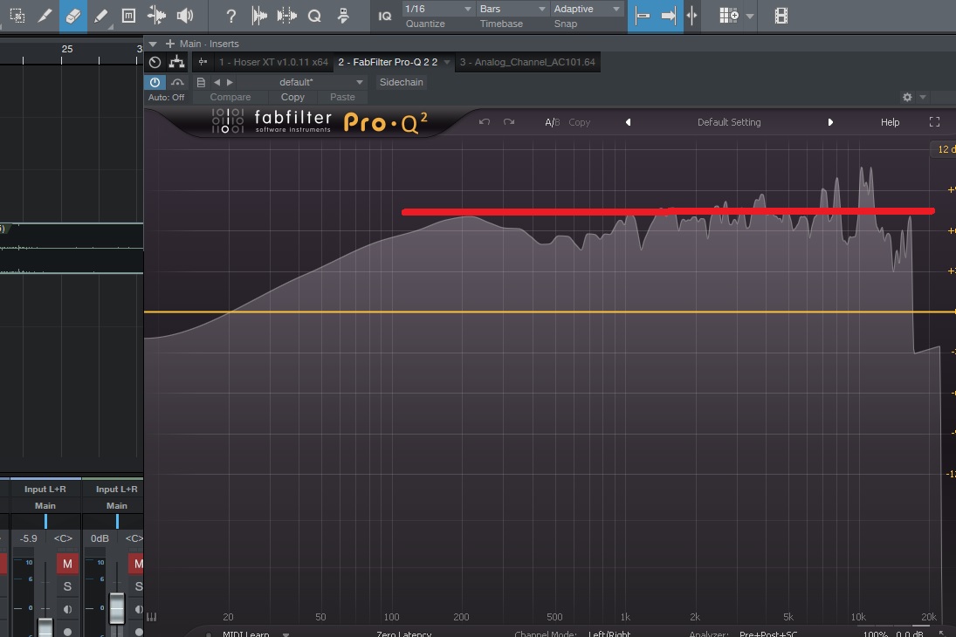Image resolution: width=956 pixels, height=637 pixels.
Task: Toggle the A/B state switch
Action: pos(553,122)
